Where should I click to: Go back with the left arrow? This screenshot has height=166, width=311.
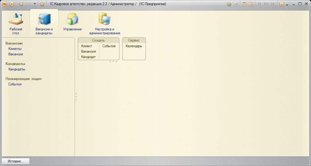(21, 4)
